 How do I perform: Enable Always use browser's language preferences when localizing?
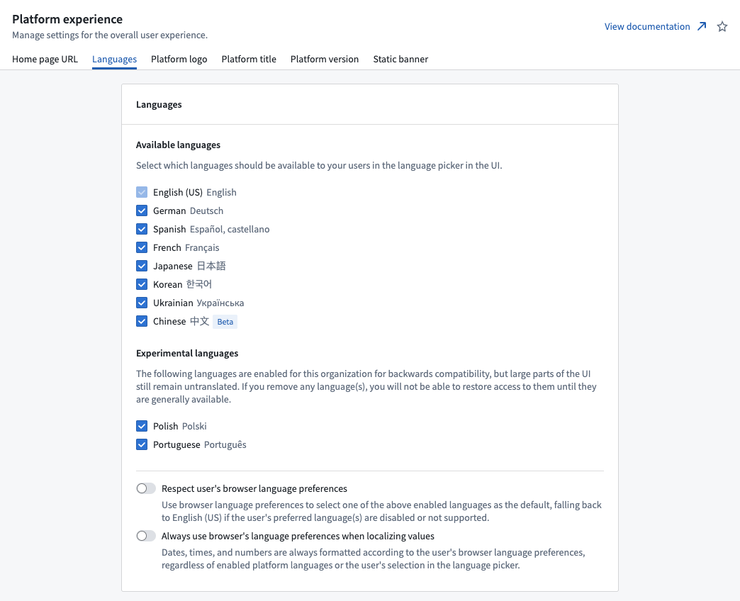145,536
